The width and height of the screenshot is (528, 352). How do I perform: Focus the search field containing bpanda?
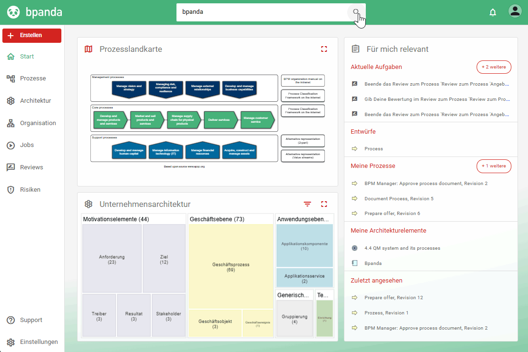tap(263, 12)
